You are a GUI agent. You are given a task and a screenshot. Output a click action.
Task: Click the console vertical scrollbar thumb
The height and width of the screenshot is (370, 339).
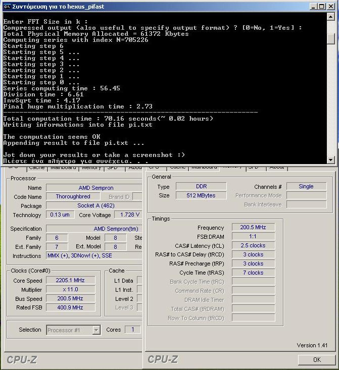[330, 38]
